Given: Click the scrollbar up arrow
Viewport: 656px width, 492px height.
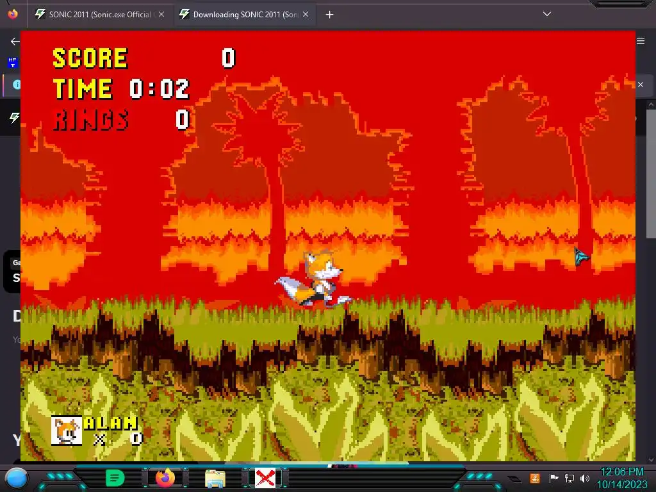Looking at the screenshot, I should click(x=651, y=104).
